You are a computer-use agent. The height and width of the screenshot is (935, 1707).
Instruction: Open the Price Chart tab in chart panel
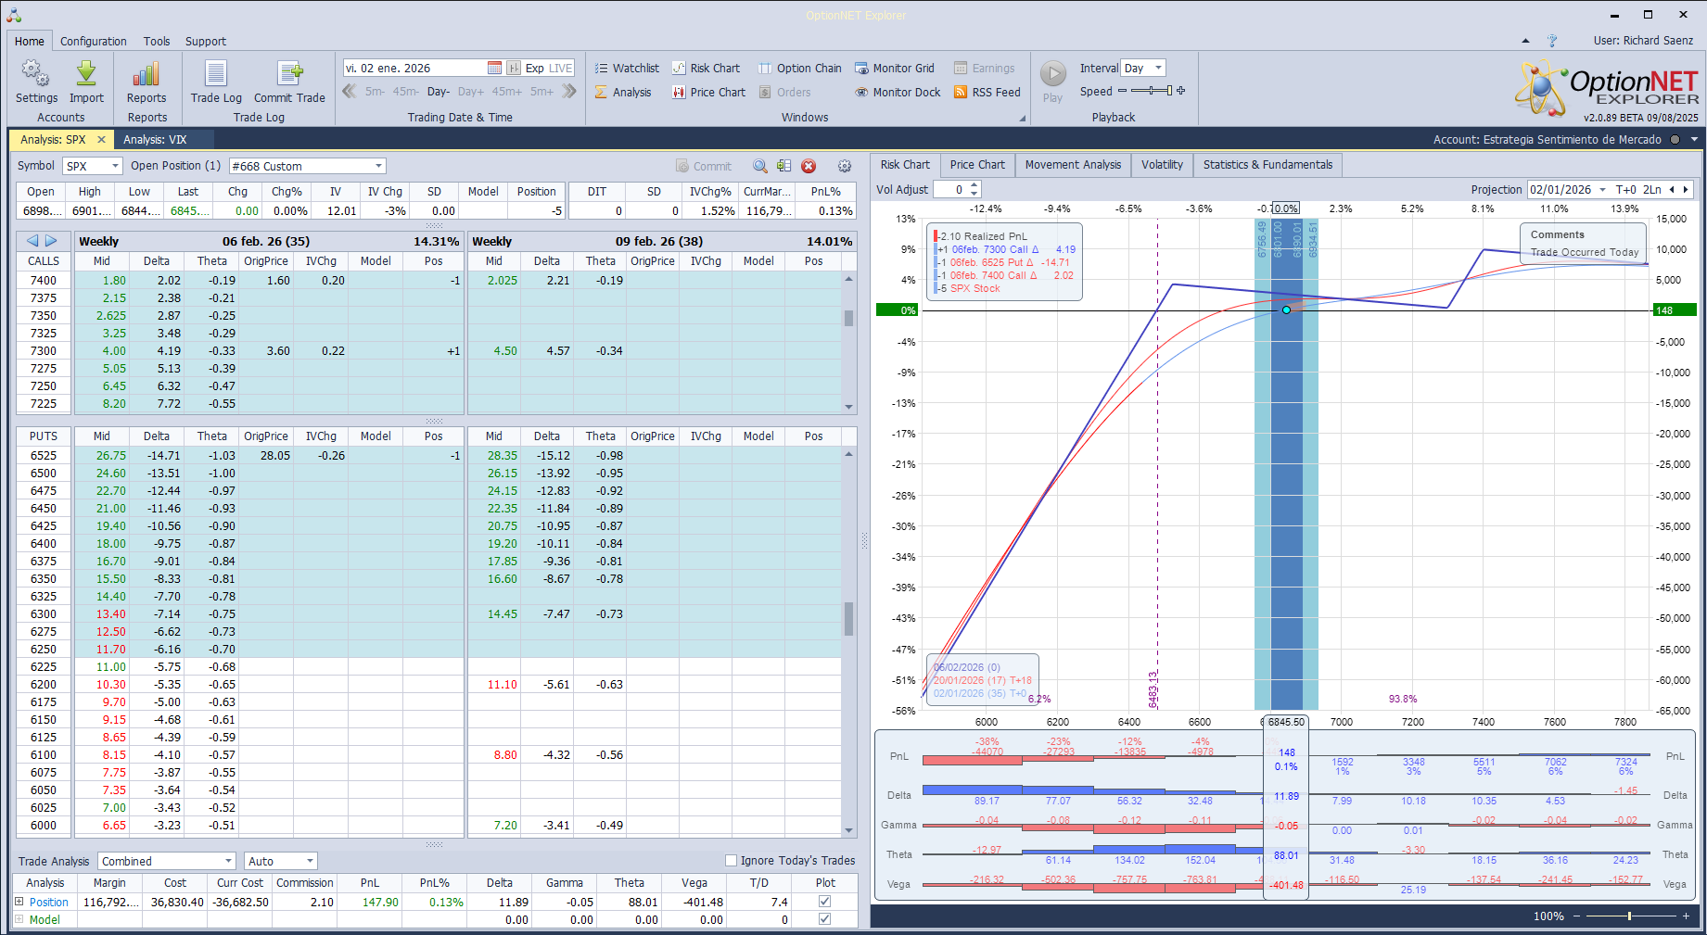pyautogui.click(x=977, y=165)
